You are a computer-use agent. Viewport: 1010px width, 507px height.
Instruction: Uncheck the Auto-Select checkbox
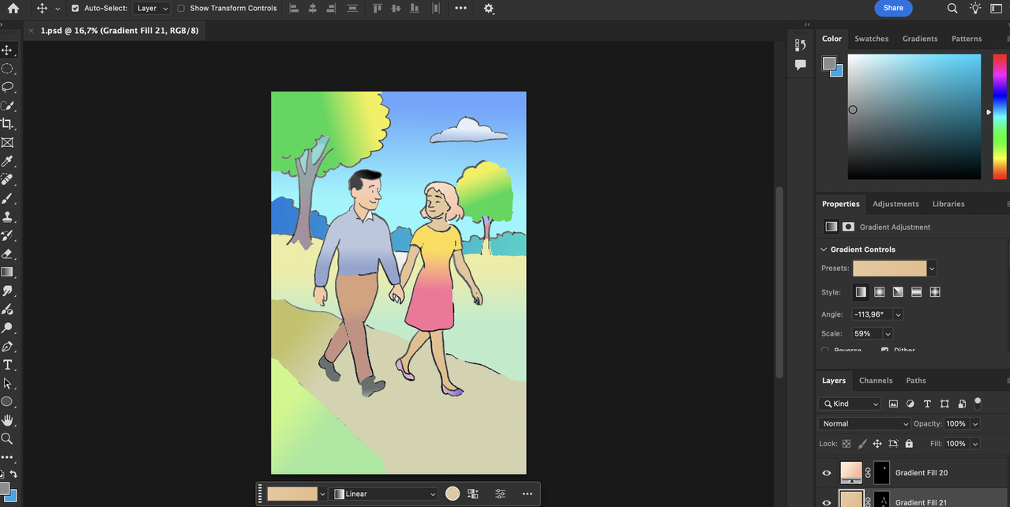tap(75, 8)
